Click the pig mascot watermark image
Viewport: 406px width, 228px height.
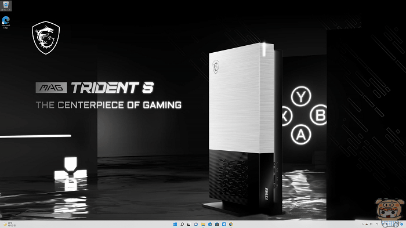[389, 211]
